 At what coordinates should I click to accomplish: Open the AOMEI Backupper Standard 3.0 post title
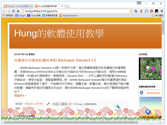pyautogui.click(x=55, y=60)
